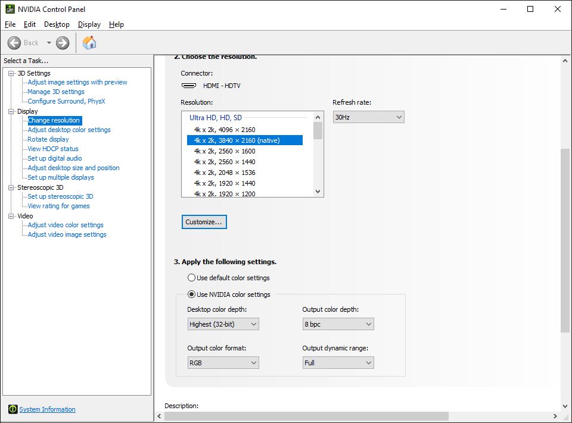Open the Desktop menu
Image resolution: width=572 pixels, height=423 pixels.
57,24
